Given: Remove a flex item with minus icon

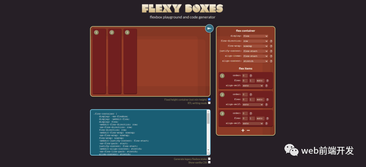Looking at the screenshot, I should tap(248, 130).
